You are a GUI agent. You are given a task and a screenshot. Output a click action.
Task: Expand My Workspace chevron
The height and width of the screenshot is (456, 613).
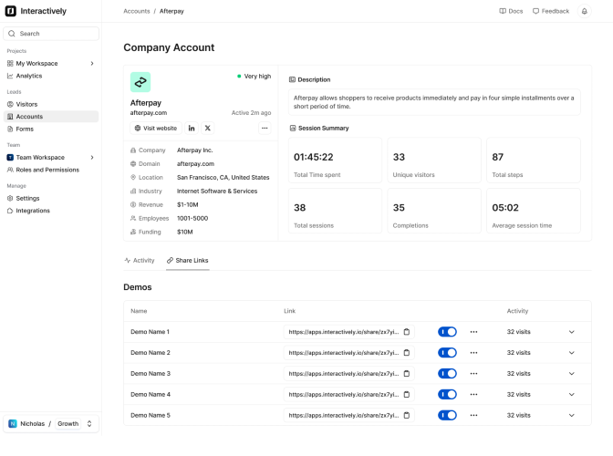point(92,63)
